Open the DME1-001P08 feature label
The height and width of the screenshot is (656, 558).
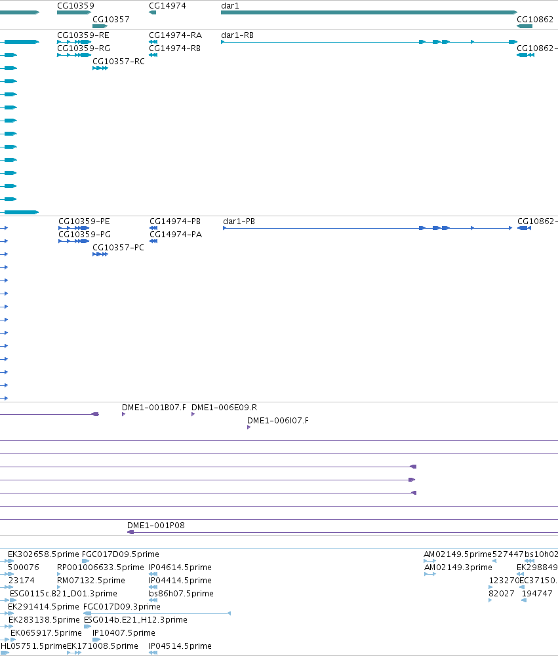click(155, 526)
